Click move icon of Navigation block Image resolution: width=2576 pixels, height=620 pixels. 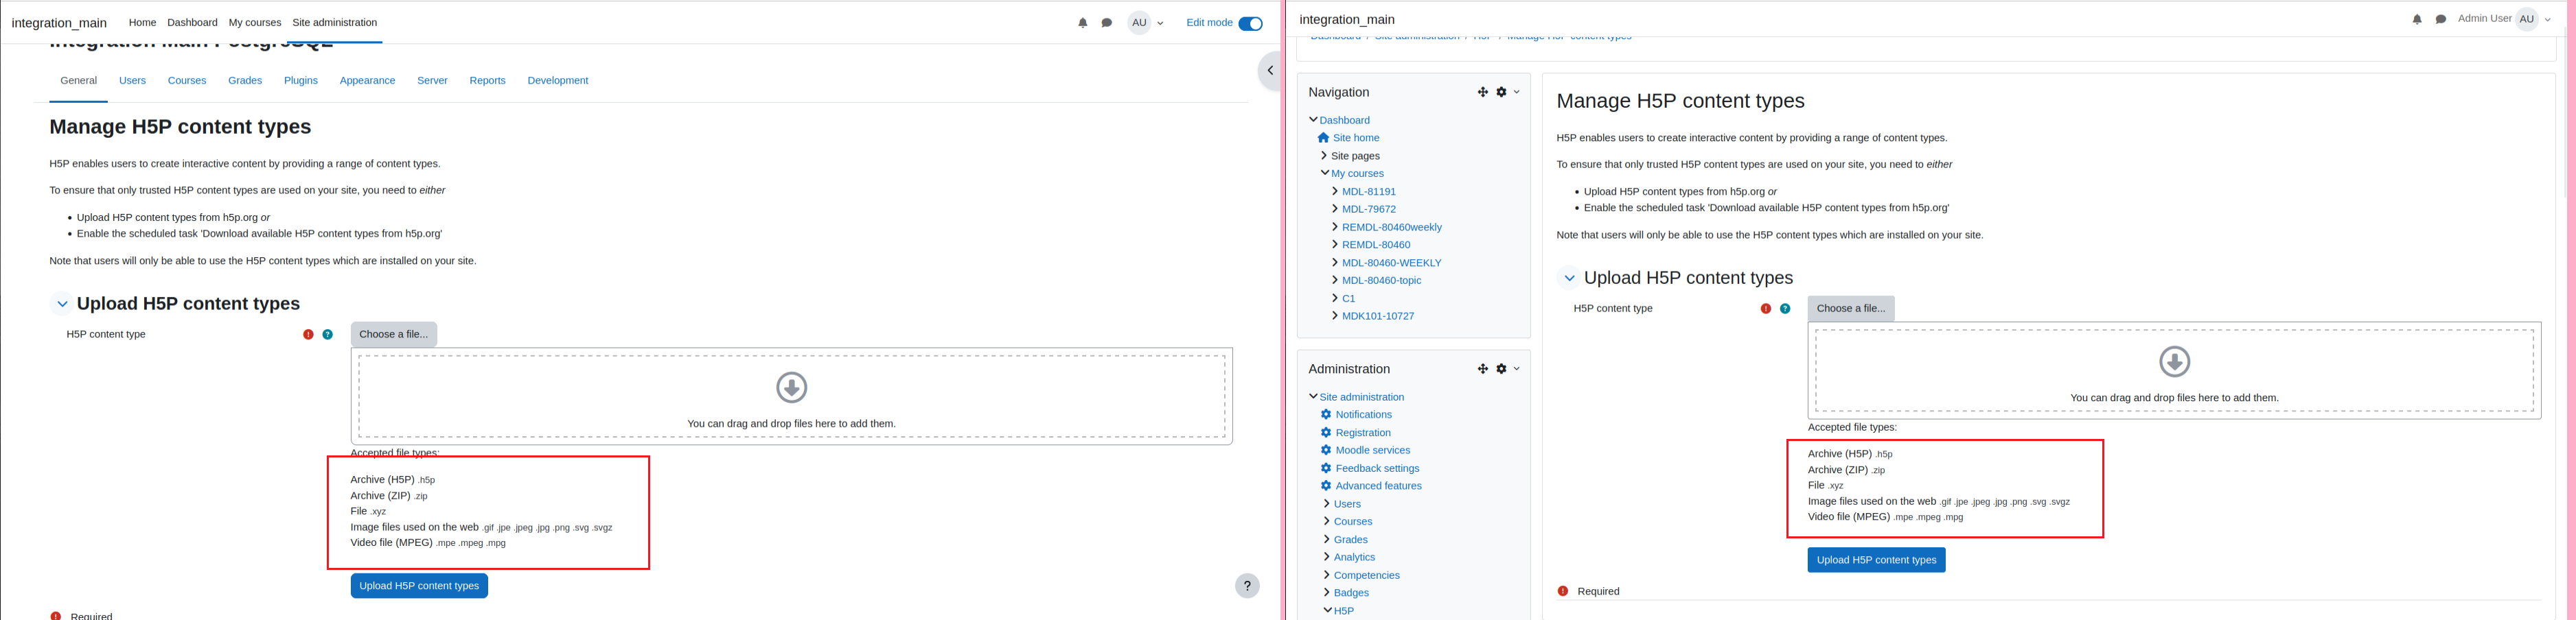click(x=1483, y=92)
